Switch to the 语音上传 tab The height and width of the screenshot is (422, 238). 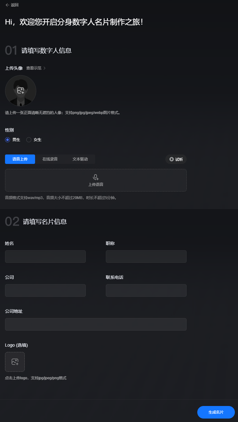click(20, 159)
